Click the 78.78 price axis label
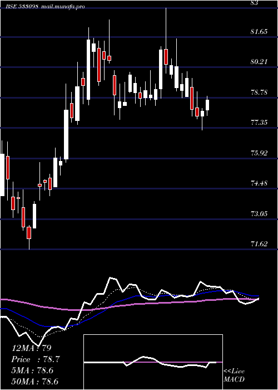 pos(260,92)
